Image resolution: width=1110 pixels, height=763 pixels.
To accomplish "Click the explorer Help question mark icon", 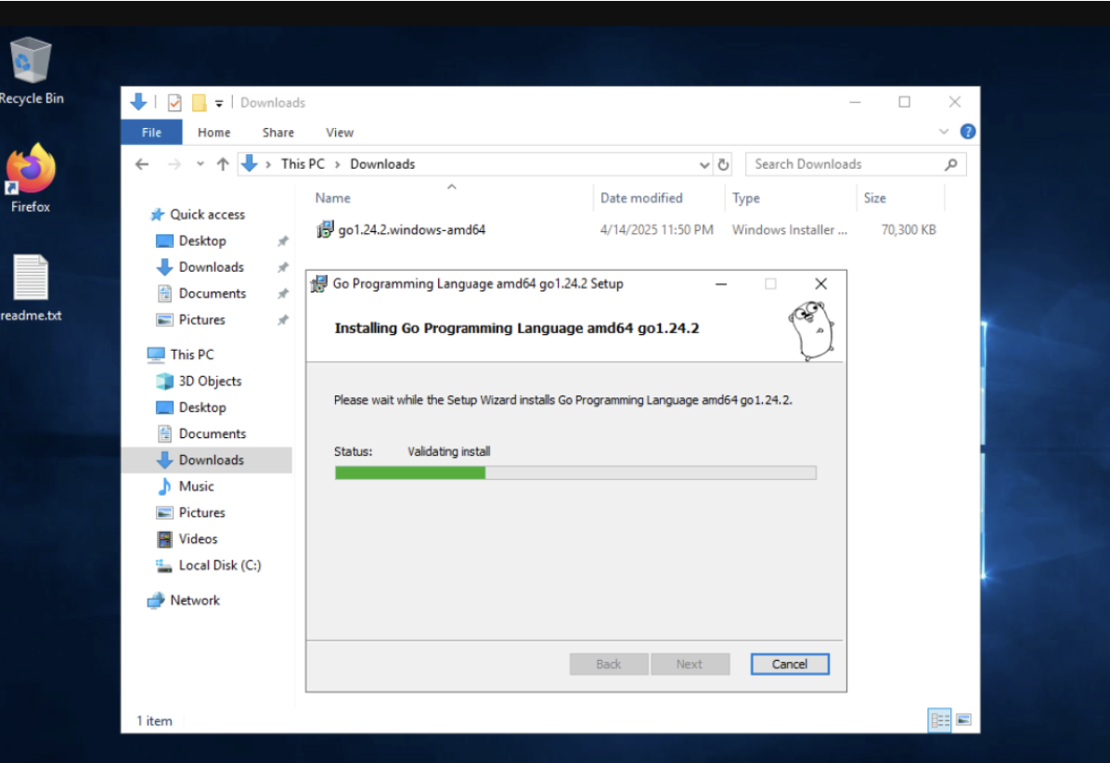I will pyautogui.click(x=967, y=132).
